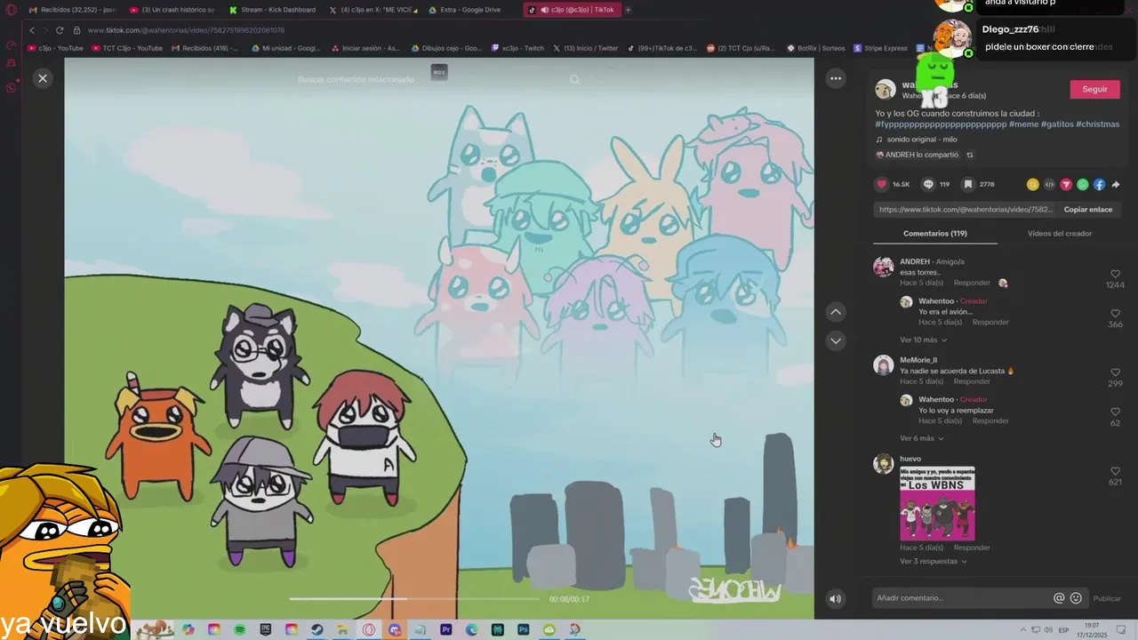Open Premiere Pro from the taskbar

pyautogui.click(x=445, y=629)
